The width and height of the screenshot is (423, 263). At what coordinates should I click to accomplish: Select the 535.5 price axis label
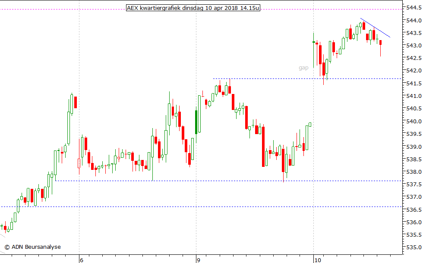click(414, 235)
